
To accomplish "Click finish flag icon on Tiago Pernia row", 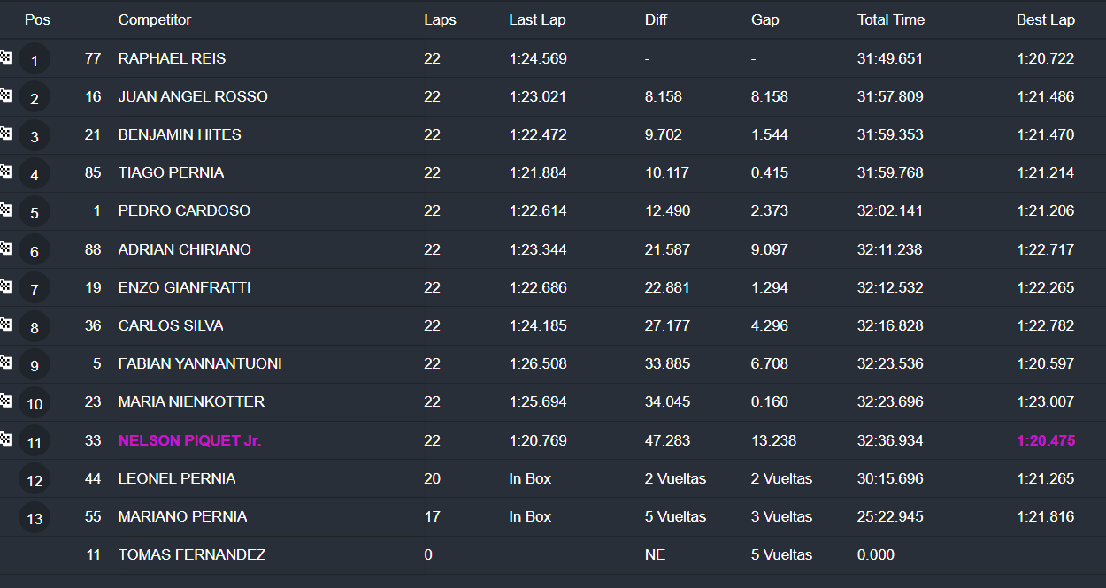I will pos(4,172).
